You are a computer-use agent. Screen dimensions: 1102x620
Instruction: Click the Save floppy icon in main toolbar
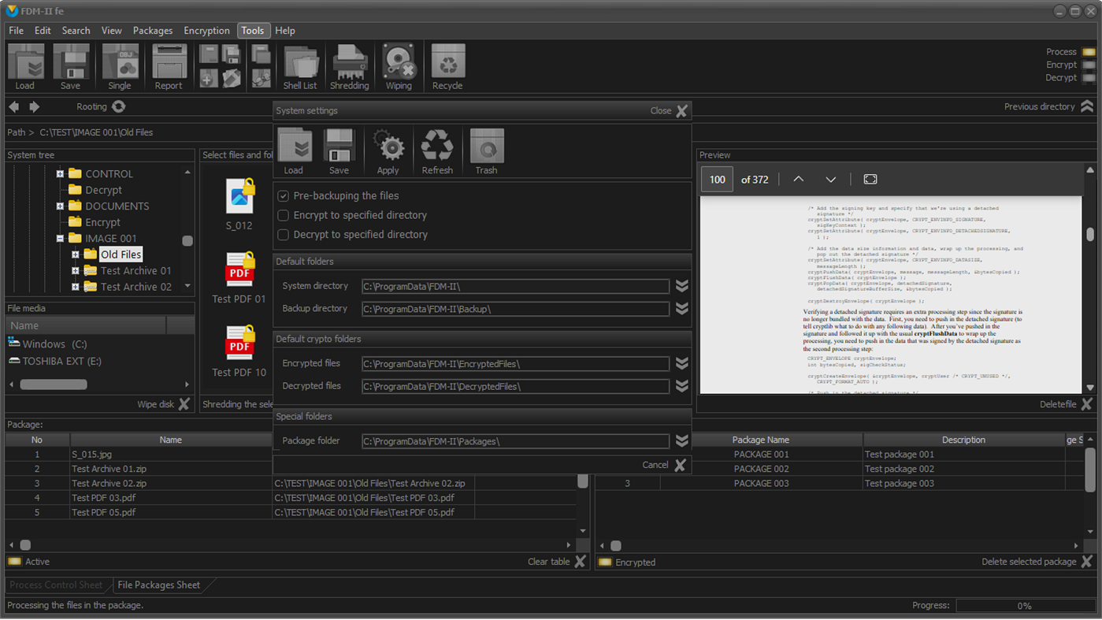click(70, 67)
